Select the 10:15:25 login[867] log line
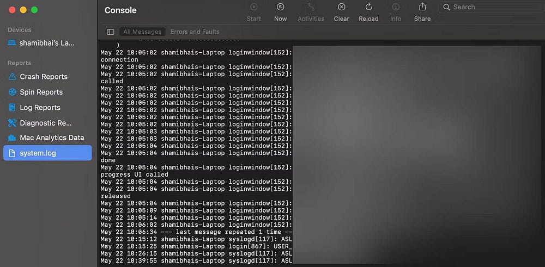The image size is (545, 267). [196, 246]
